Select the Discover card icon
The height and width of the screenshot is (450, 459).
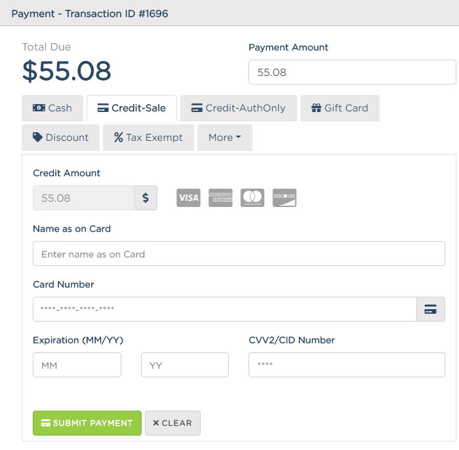coord(284,198)
